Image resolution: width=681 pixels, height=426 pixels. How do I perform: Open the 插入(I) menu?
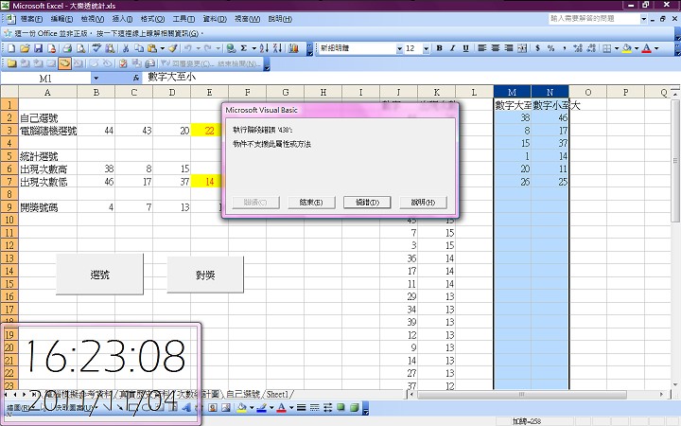(x=122, y=19)
